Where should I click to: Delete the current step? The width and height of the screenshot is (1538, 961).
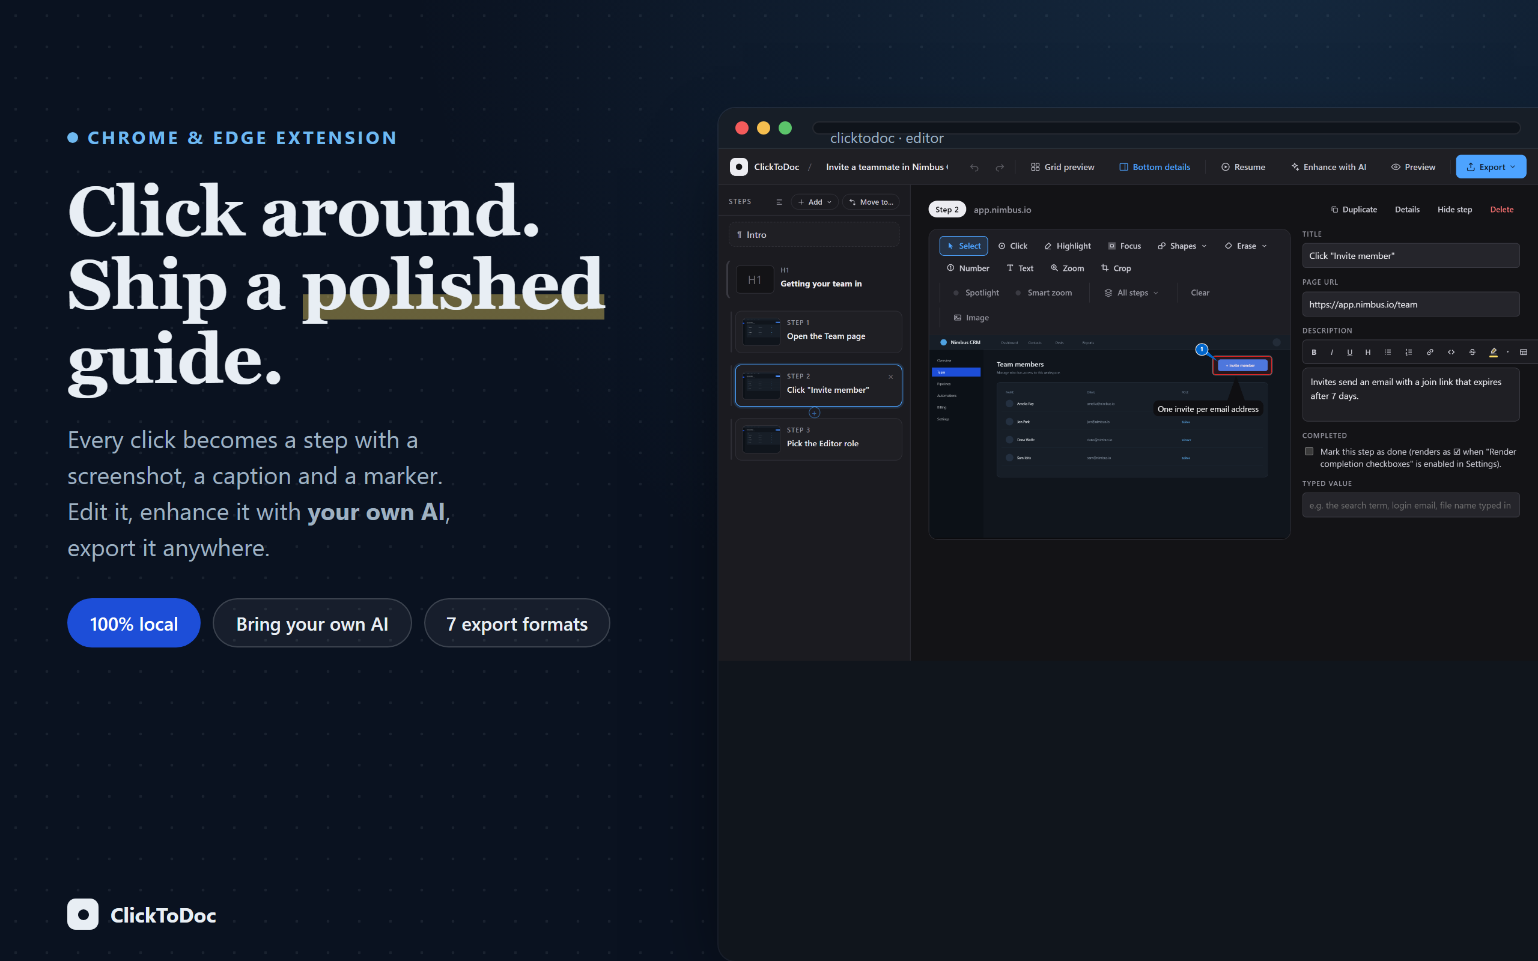[1502, 210]
